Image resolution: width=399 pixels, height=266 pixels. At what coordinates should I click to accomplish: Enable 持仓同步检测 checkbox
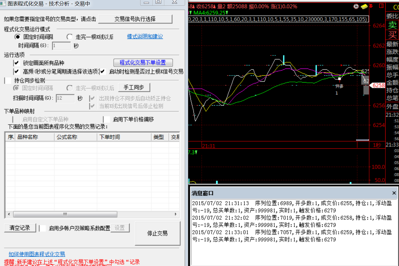pos(8,81)
